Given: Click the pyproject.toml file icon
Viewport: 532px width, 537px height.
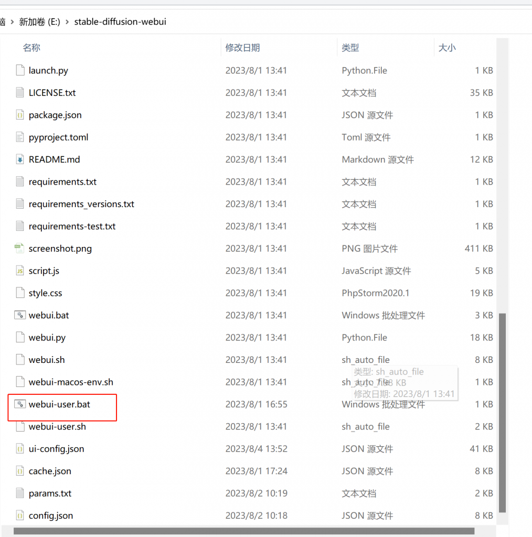Looking at the screenshot, I should 20,137.
